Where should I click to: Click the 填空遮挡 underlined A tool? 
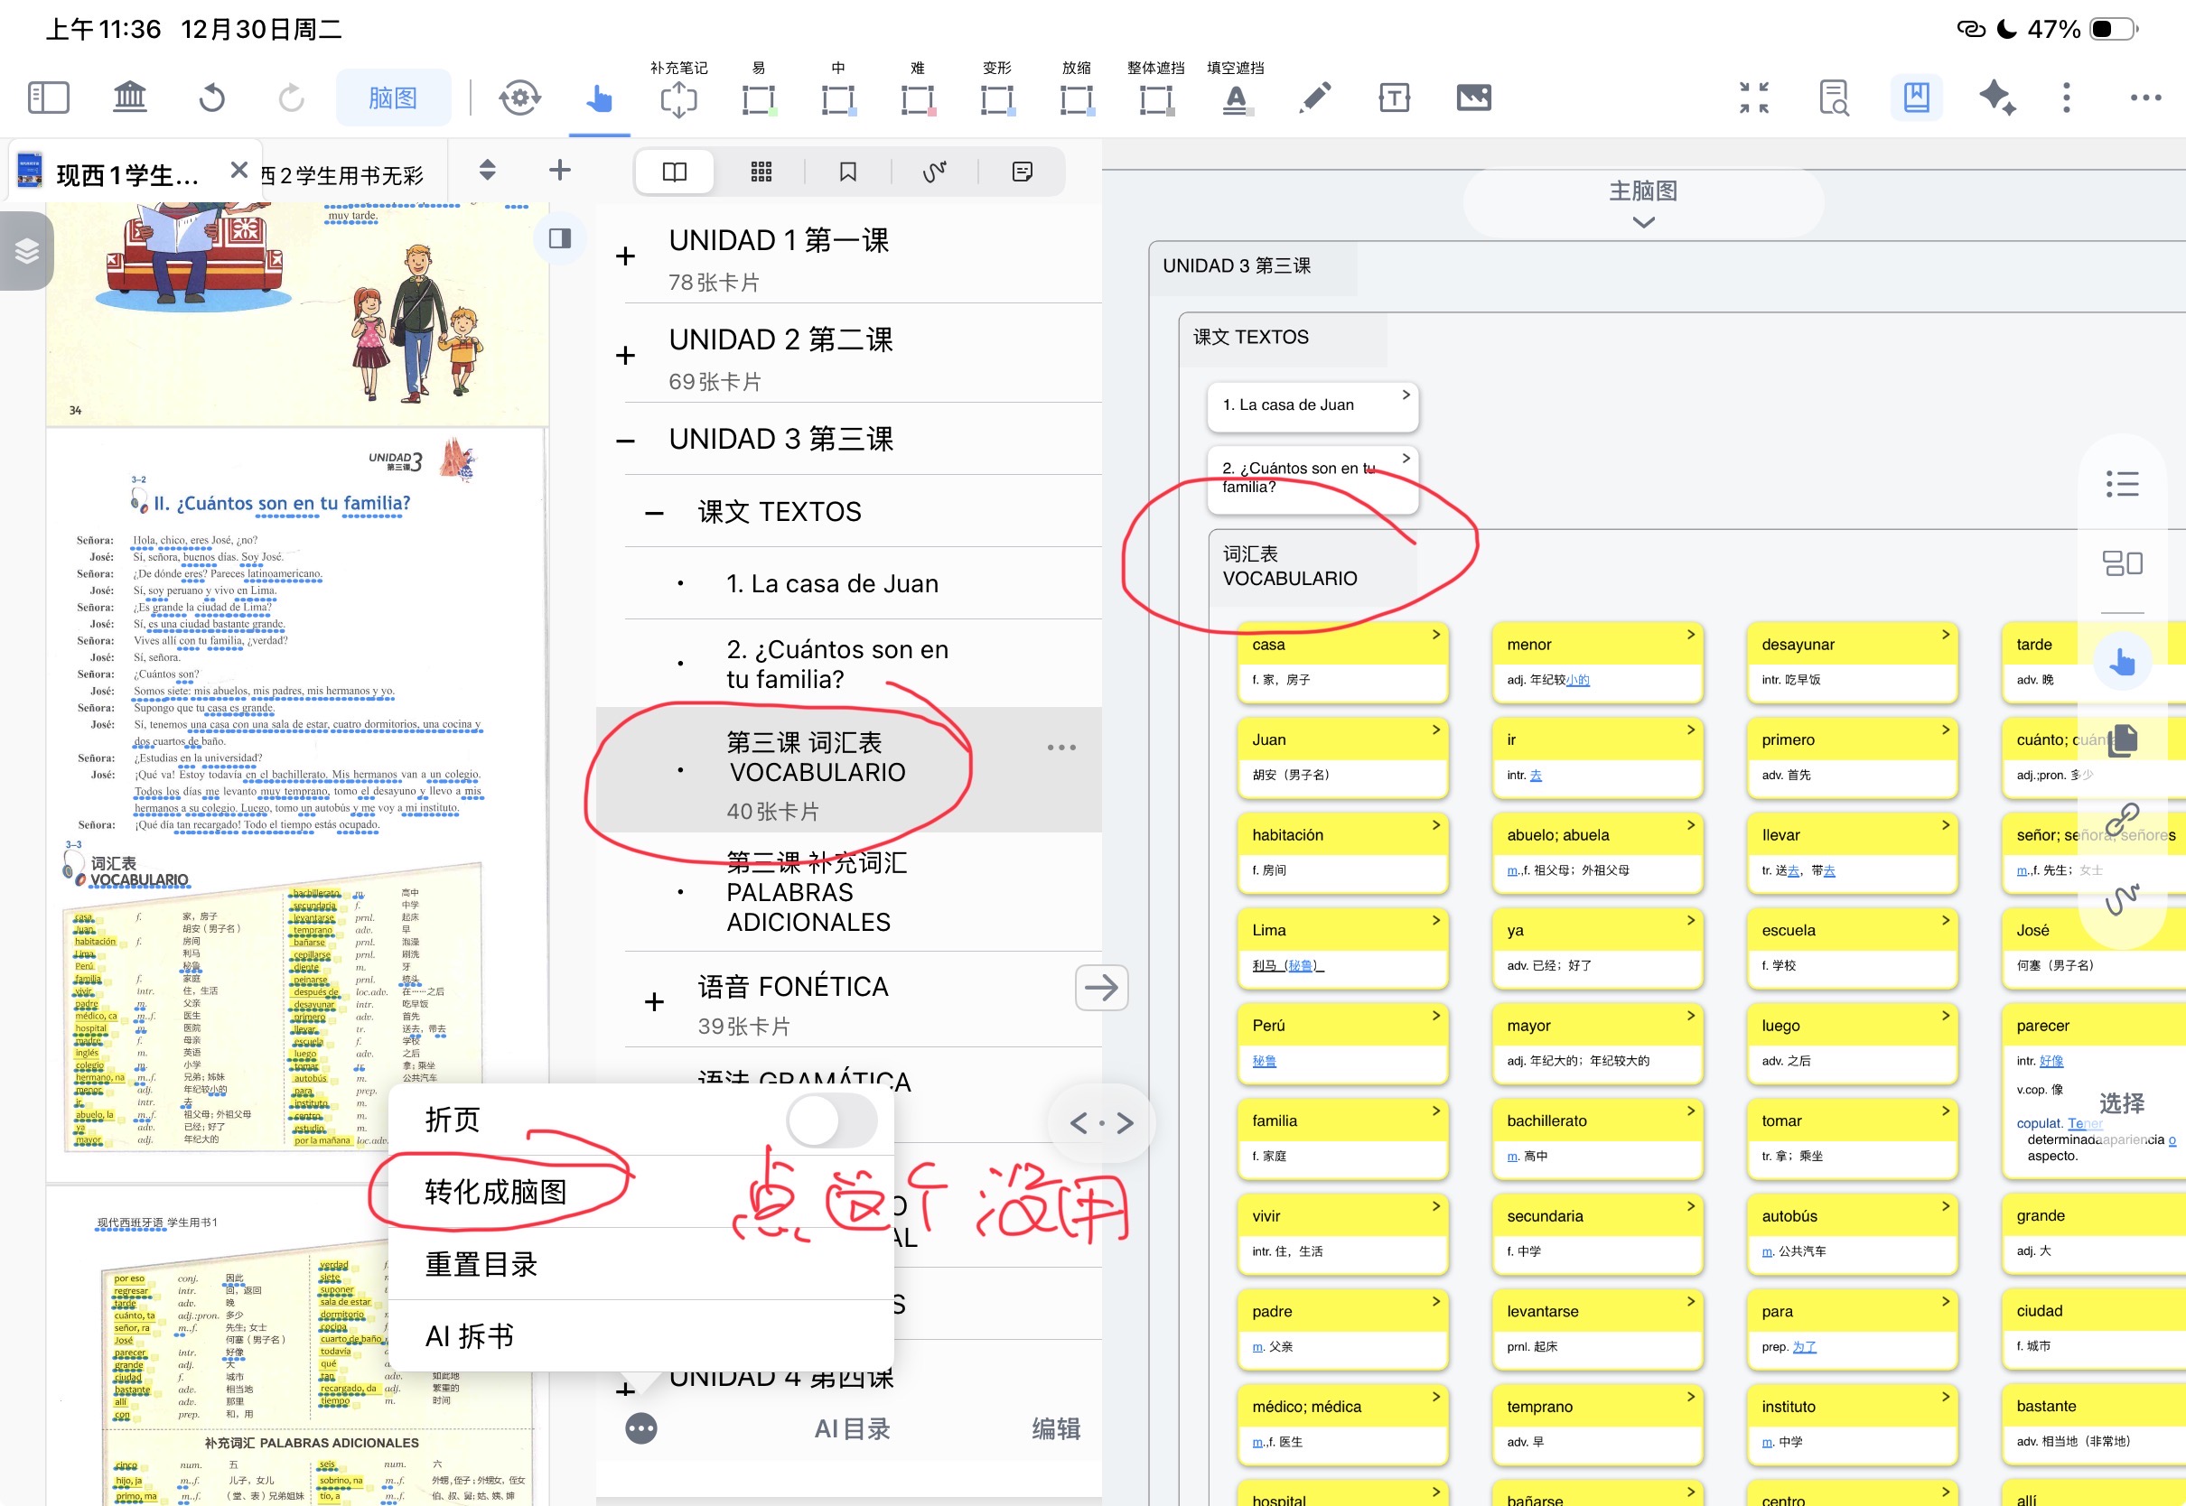pyautogui.click(x=1235, y=98)
